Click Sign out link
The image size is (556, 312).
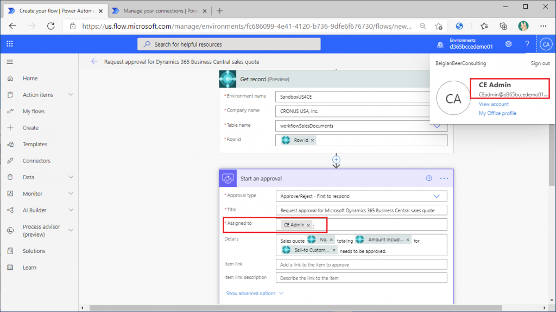coord(540,63)
